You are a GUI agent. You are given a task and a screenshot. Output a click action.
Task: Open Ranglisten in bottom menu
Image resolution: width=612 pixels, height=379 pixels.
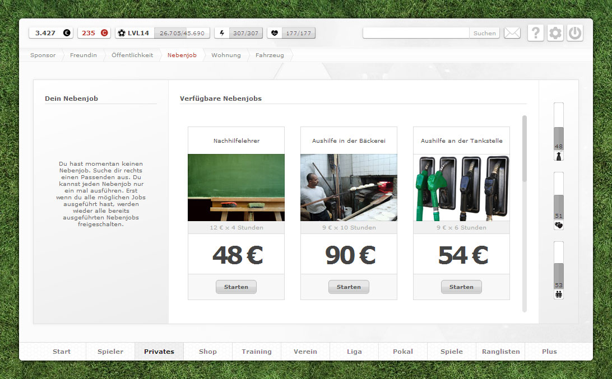tap(501, 352)
